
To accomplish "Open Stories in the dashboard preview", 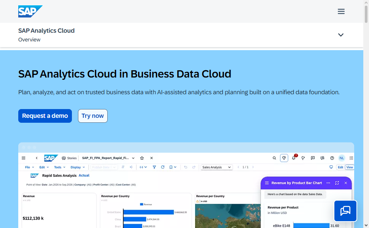I will [x=69, y=158].
